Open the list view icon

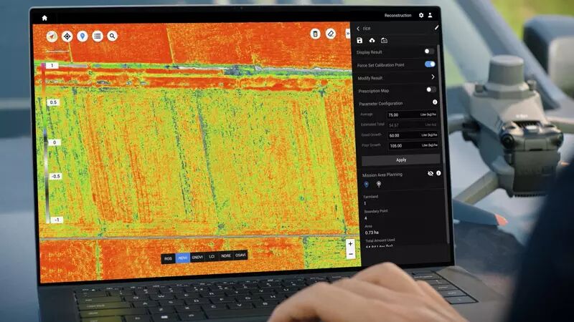pyautogui.click(x=98, y=36)
